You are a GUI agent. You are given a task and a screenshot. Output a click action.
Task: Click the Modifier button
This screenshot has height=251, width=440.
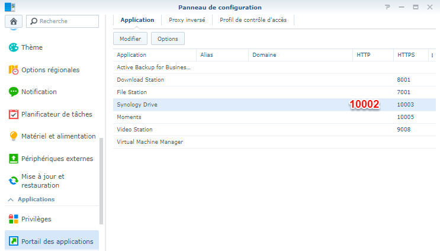pos(130,38)
